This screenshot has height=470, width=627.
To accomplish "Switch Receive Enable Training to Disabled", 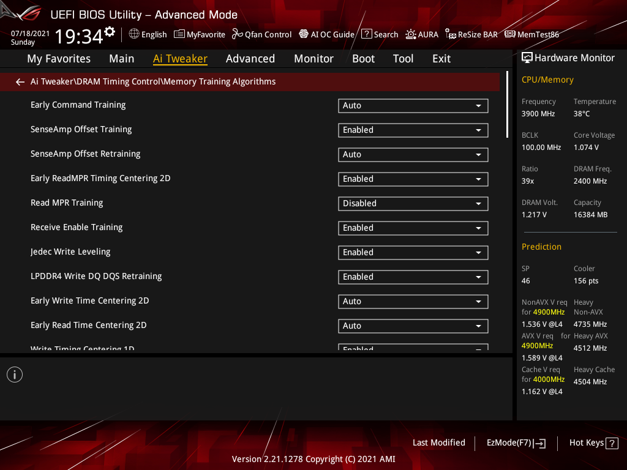I will click(413, 228).
